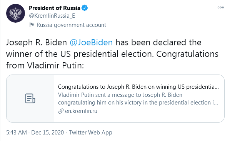Image resolution: width=230 pixels, height=141 pixels.
Task: Click the tweet line from Vladimir Putin:
Action: (x=45, y=65)
